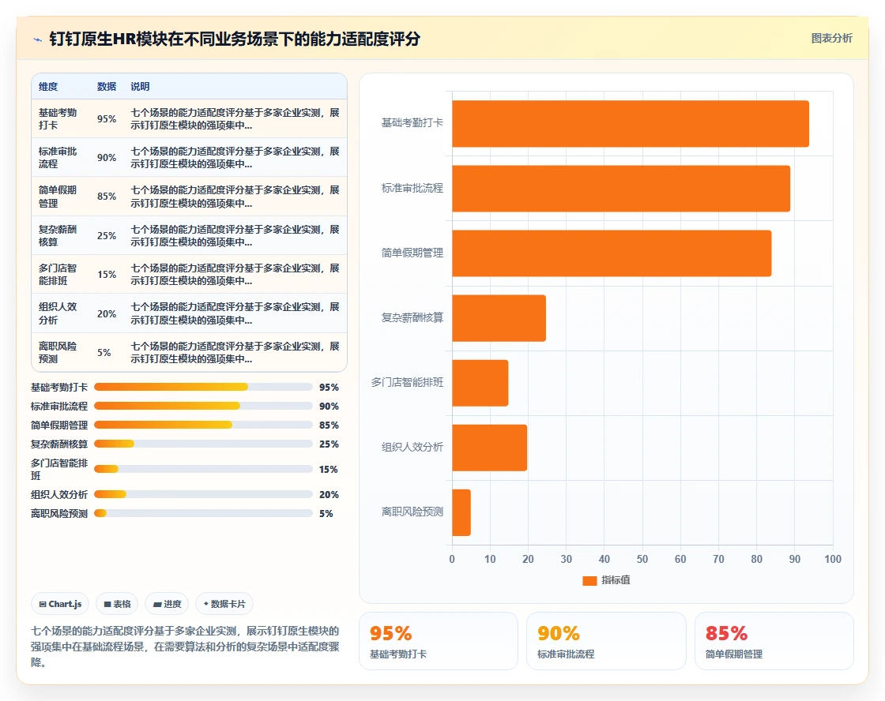Click the 多门店智能排班 table row name
The height and width of the screenshot is (701, 885).
coord(58,275)
